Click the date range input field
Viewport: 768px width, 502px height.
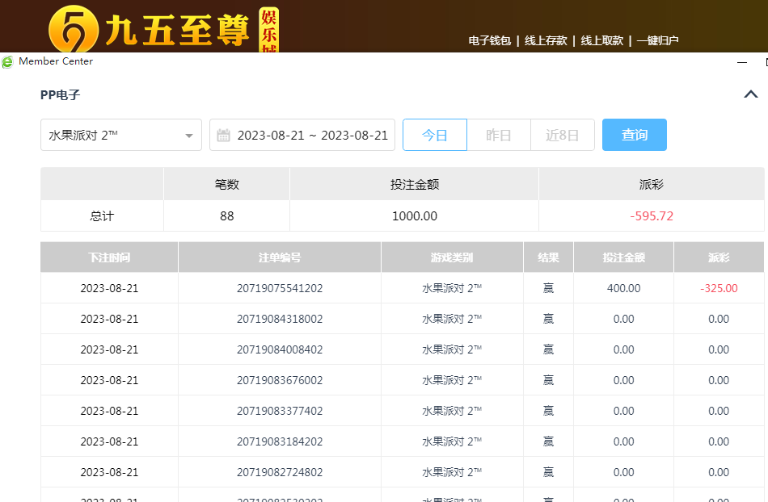312,135
